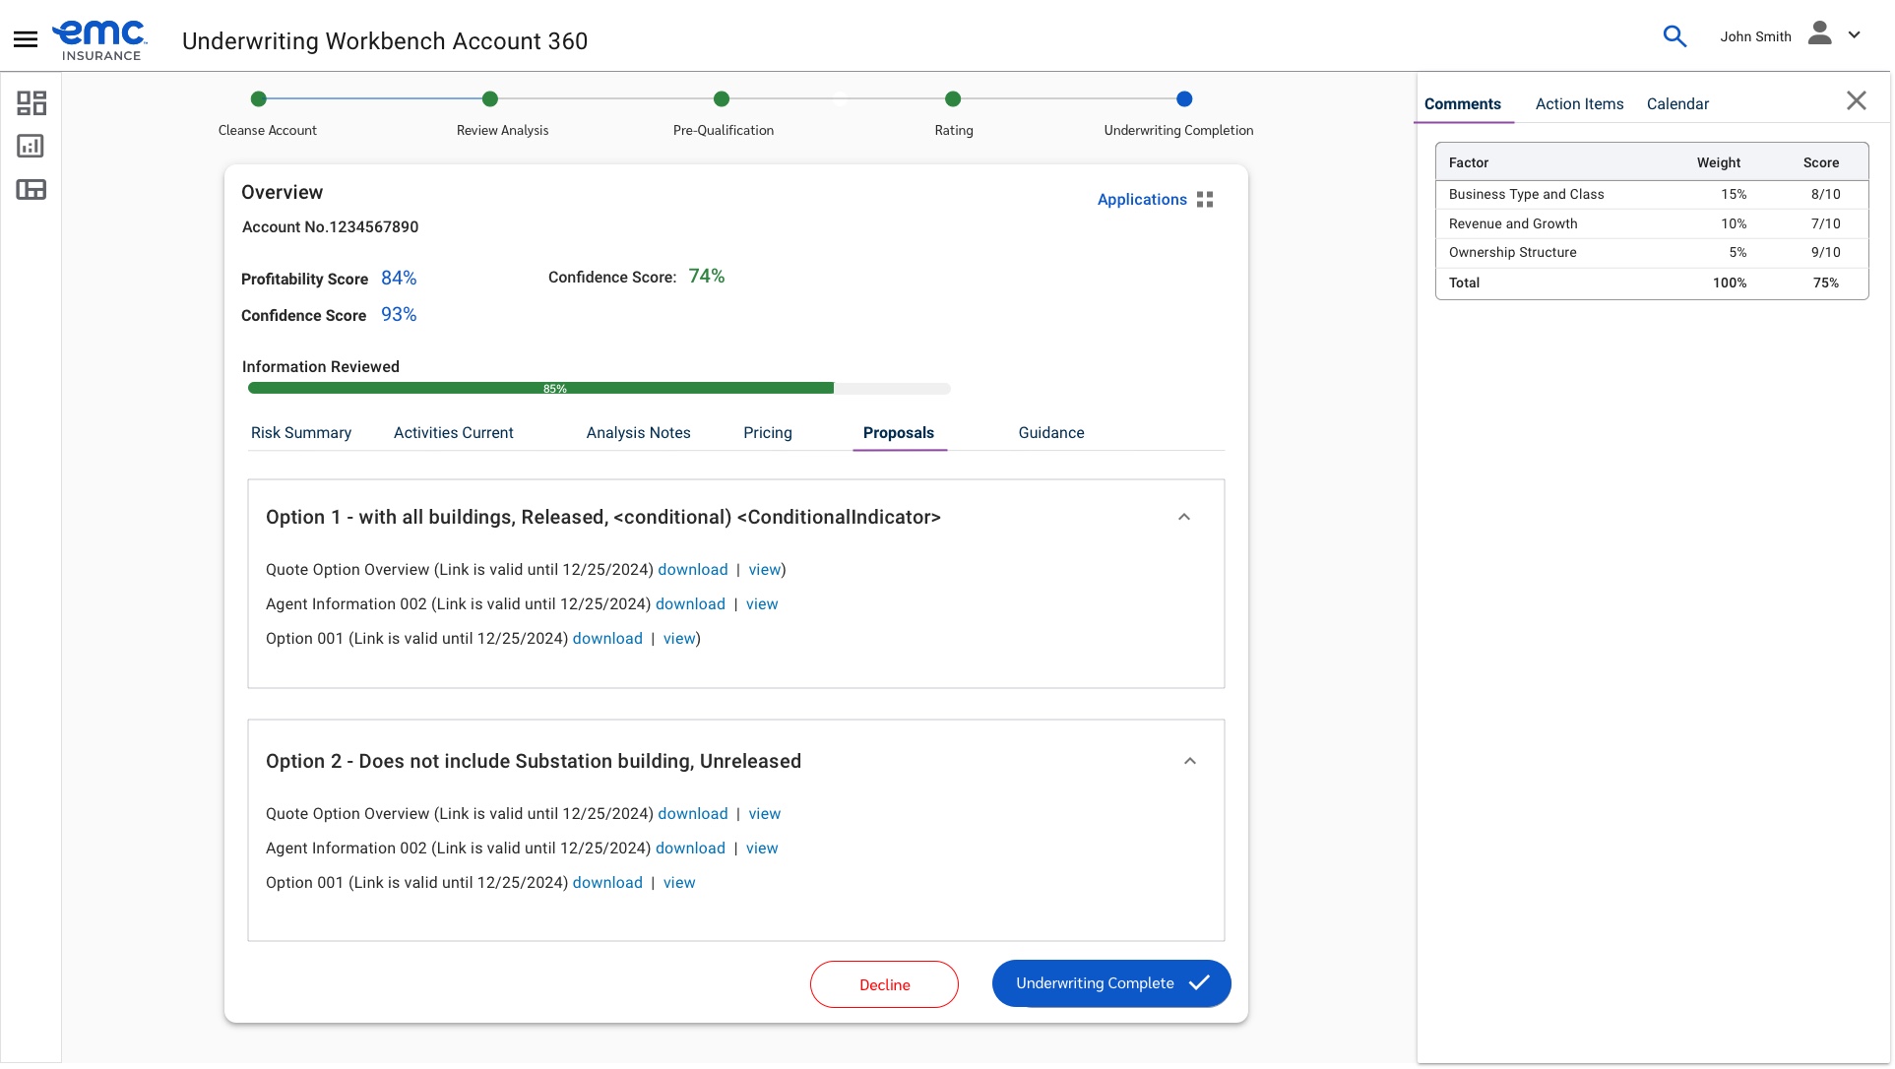Screen dimensions: 1895x1069
Task: Switch to the Pricing tab
Action: (768, 433)
